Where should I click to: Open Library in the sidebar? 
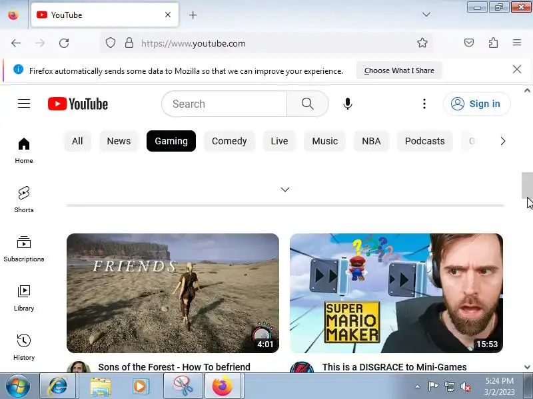pyautogui.click(x=24, y=298)
